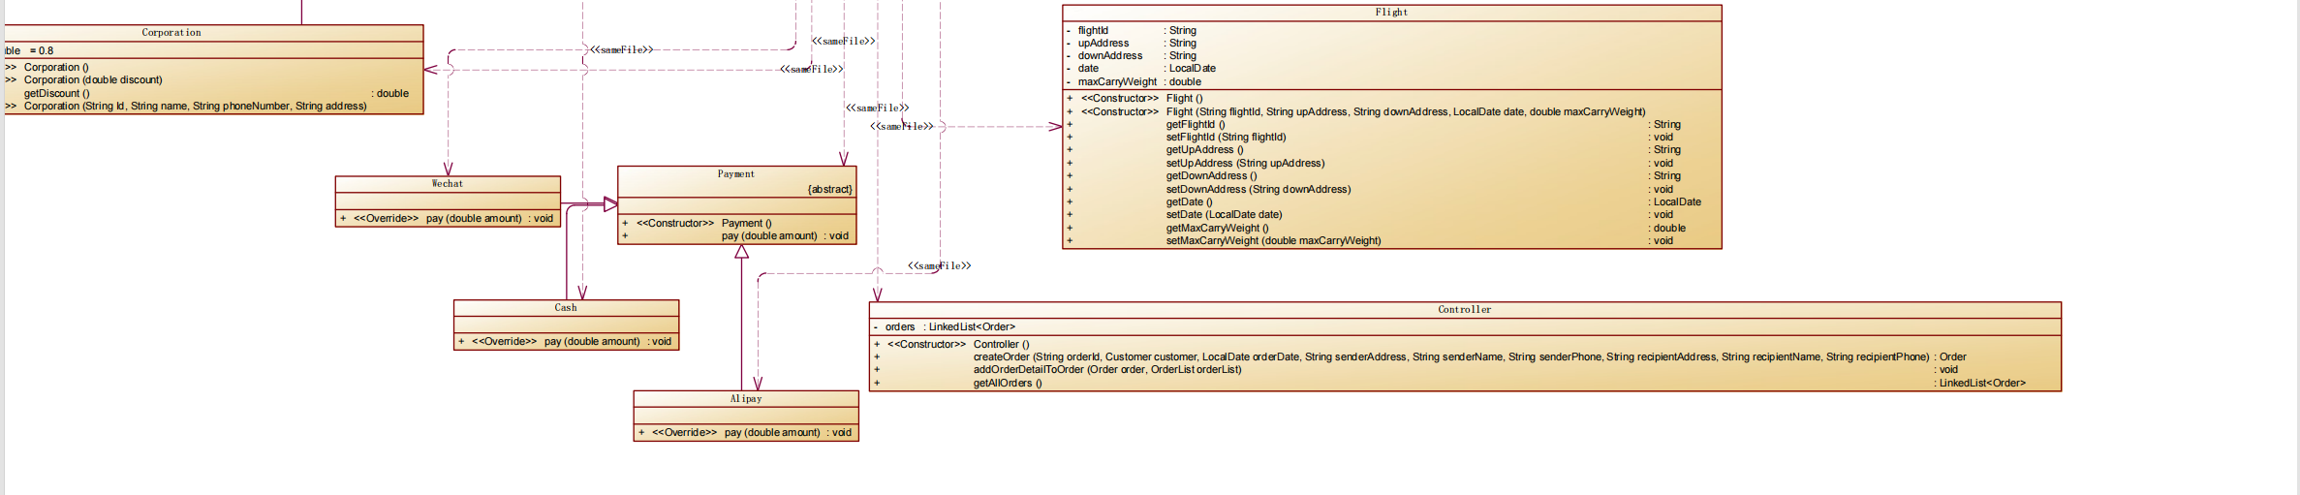Click Alipay's Override pay method row
The height and width of the screenshot is (495, 2300).
[x=746, y=433]
